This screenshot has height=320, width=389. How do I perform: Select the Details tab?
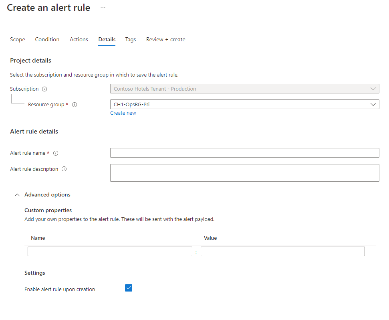point(107,39)
